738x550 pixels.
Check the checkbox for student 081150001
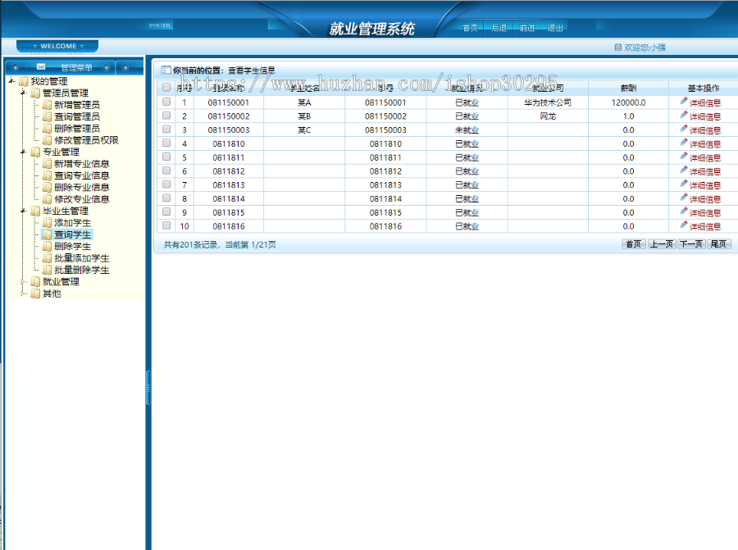[166, 102]
